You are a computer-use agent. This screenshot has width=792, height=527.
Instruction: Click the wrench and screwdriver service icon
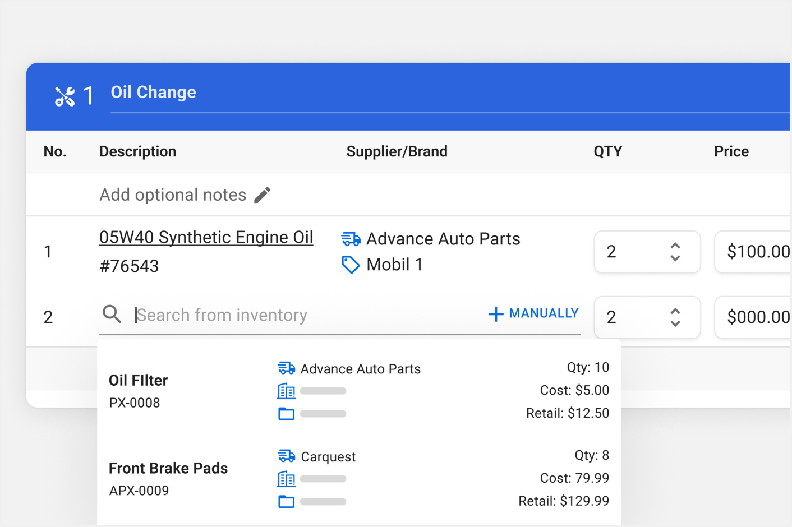[65, 96]
